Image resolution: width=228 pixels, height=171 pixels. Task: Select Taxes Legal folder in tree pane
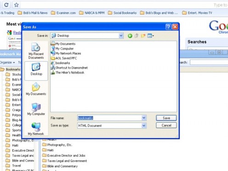pos(20,155)
